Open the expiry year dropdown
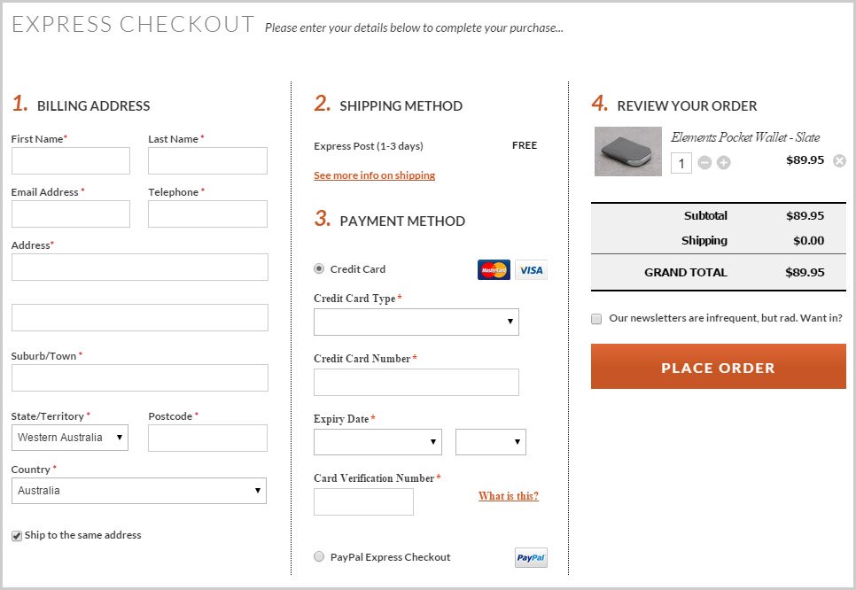 pyautogui.click(x=490, y=442)
